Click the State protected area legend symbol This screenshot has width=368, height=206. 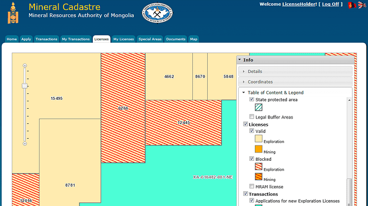pyautogui.click(x=258, y=108)
